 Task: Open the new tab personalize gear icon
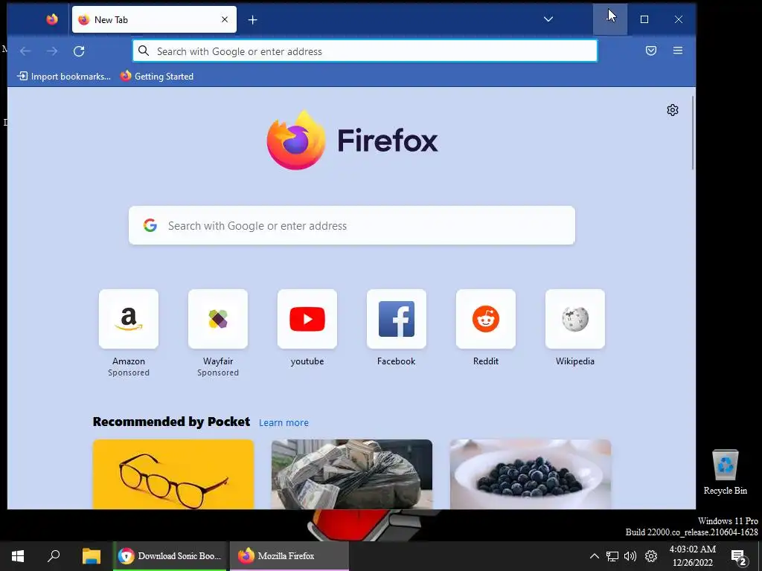click(673, 110)
